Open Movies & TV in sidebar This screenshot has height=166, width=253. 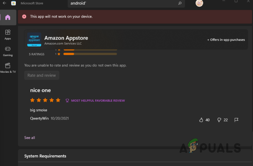pos(8,68)
